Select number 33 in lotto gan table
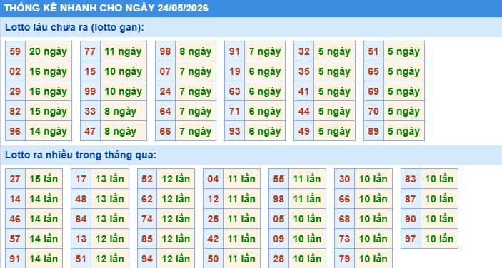 [90, 111]
